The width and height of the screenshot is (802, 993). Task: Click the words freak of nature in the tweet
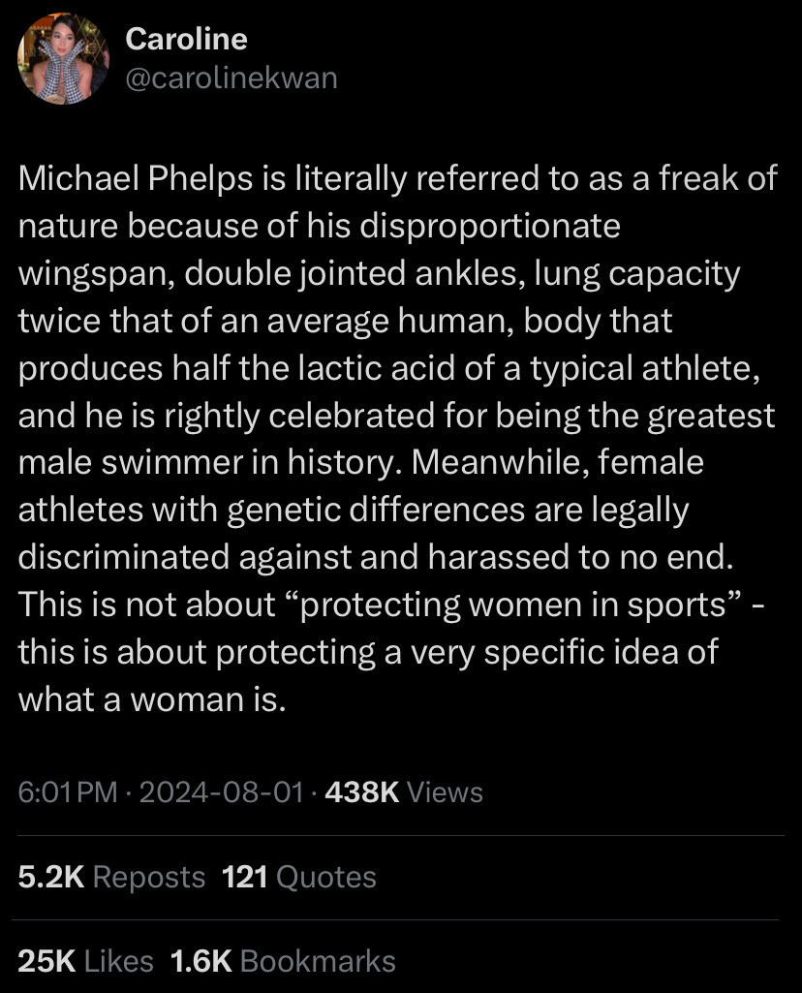click(x=718, y=178)
